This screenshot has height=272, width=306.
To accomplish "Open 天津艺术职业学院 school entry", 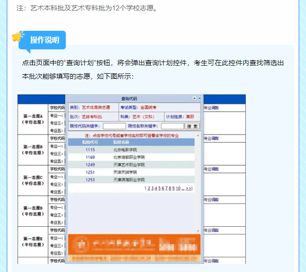I will tap(129, 165).
